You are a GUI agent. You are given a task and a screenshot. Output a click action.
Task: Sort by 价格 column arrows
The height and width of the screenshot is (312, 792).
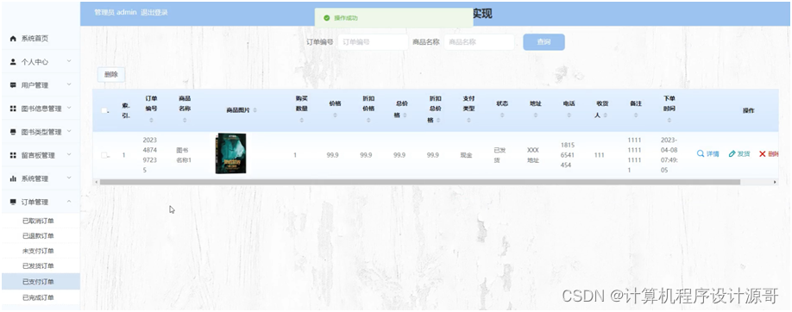tap(335, 115)
